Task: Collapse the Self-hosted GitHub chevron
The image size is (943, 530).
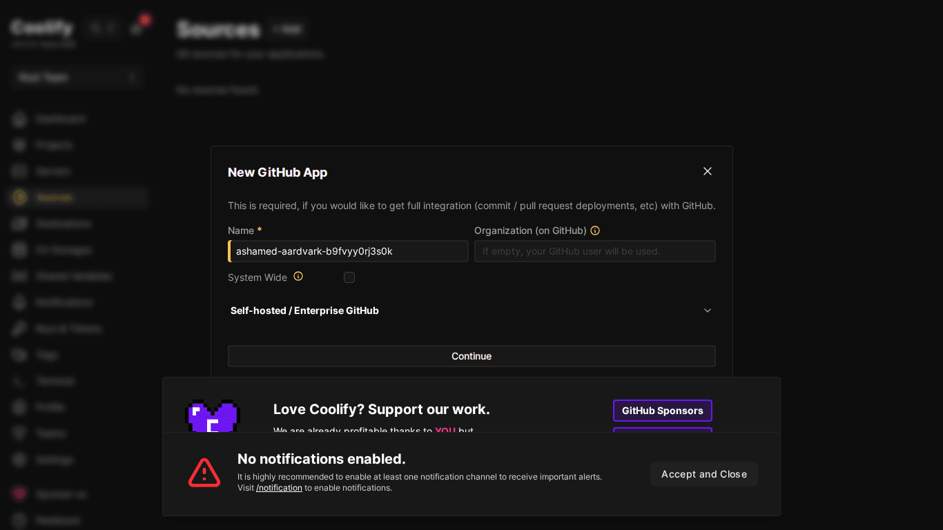Action: [x=707, y=311]
